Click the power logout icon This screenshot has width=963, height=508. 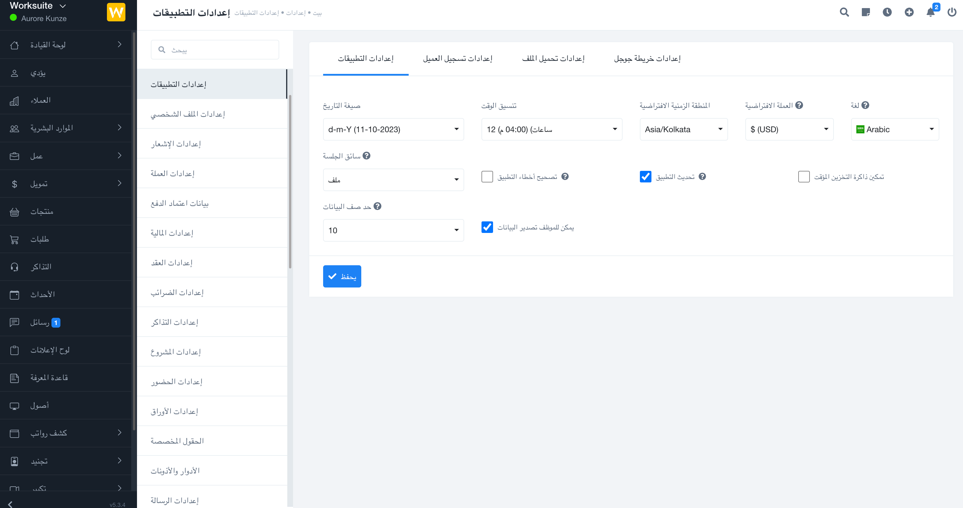click(952, 12)
